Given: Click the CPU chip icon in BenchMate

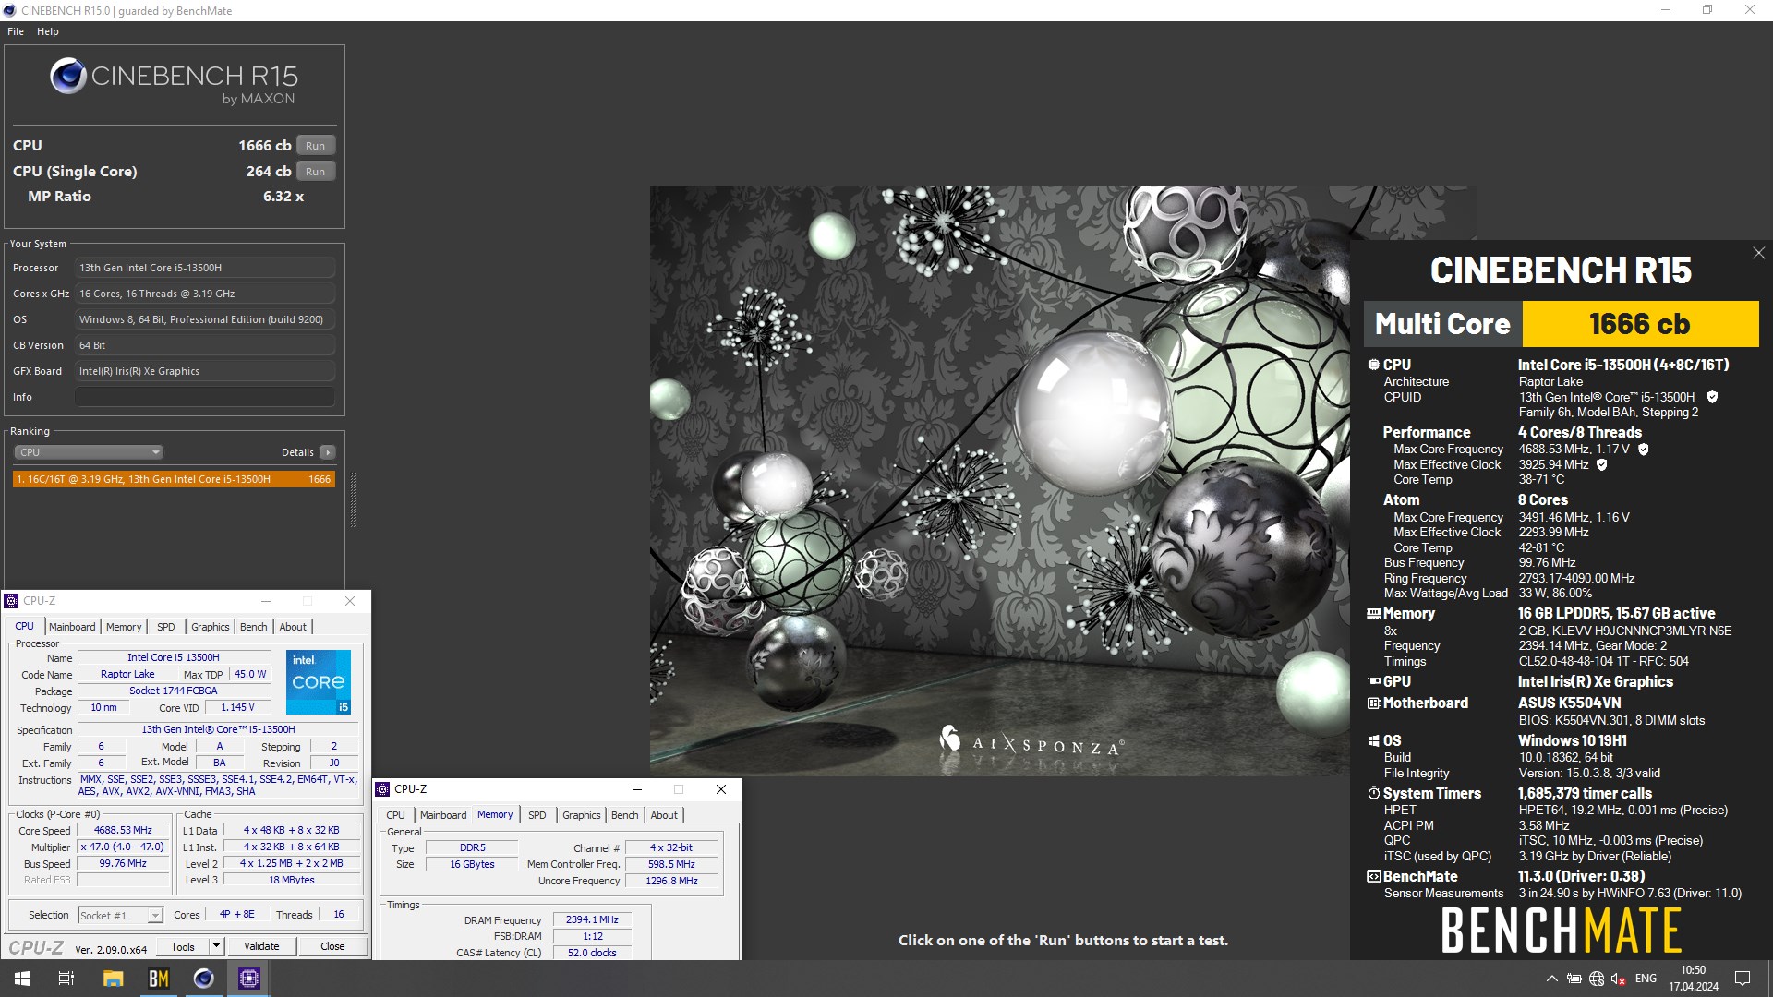Looking at the screenshot, I should coord(1373,365).
